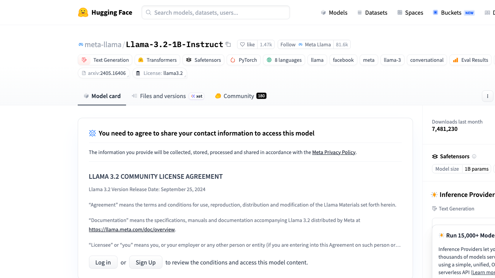Open Datasets in the top navigation
This screenshot has height=278, width=495.
click(372, 12)
